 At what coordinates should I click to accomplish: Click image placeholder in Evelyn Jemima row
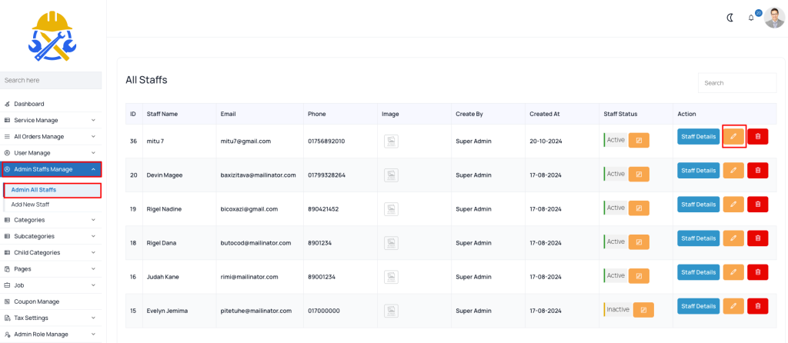click(x=391, y=311)
